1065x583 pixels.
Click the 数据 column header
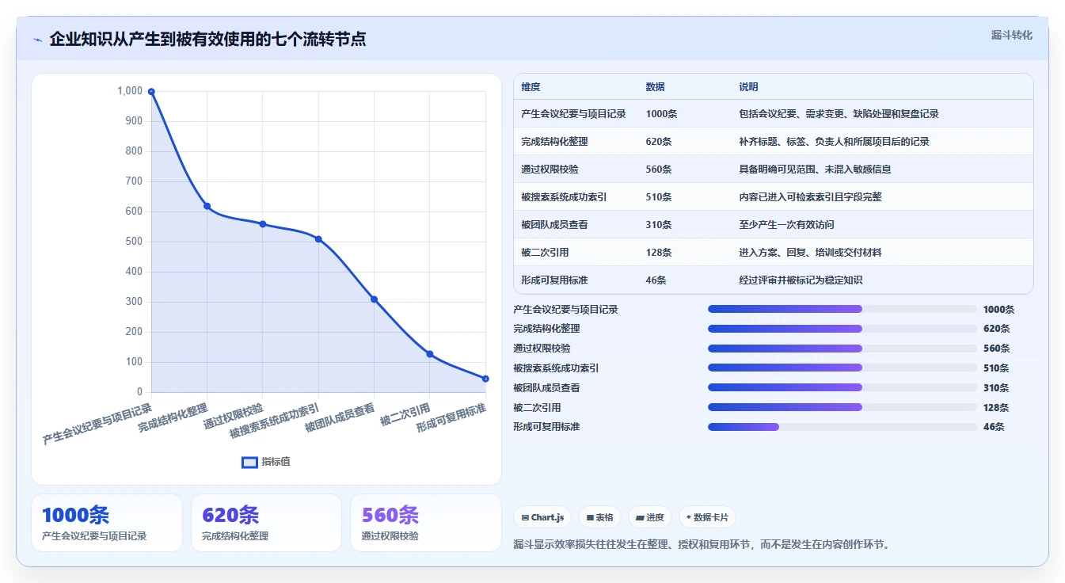pyautogui.click(x=655, y=87)
